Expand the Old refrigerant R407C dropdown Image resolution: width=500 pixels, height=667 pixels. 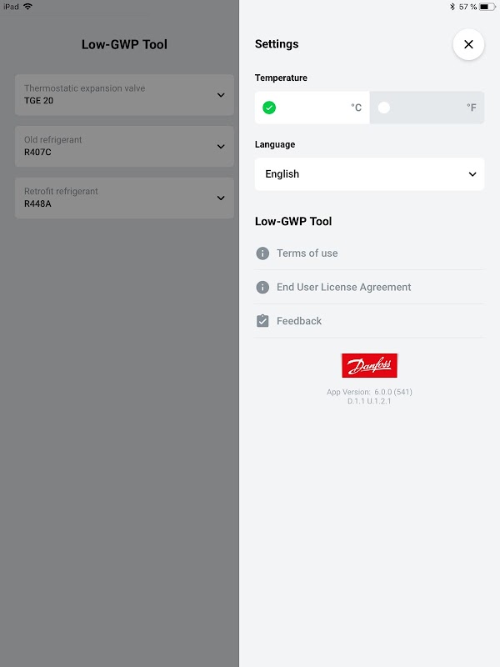pyautogui.click(x=124, y=147)
